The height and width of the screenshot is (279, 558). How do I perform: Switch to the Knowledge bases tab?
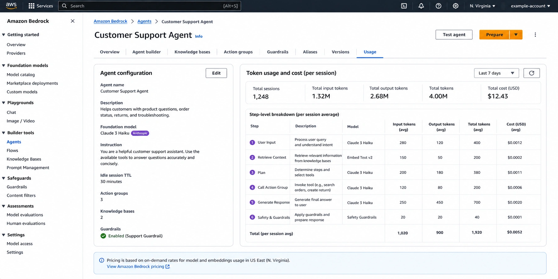pyautogui.click(x=192, y=52)
